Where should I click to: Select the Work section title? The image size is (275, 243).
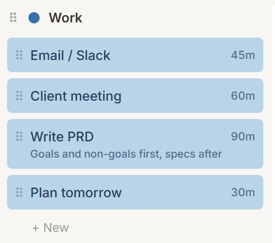[x=66, y=18]
